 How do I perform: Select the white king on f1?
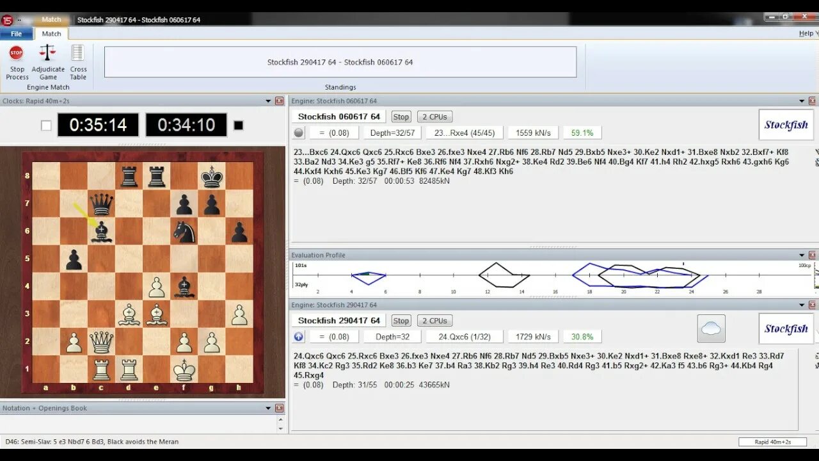184,369
